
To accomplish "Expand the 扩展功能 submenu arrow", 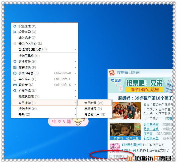I will click(x=75, y=91).
